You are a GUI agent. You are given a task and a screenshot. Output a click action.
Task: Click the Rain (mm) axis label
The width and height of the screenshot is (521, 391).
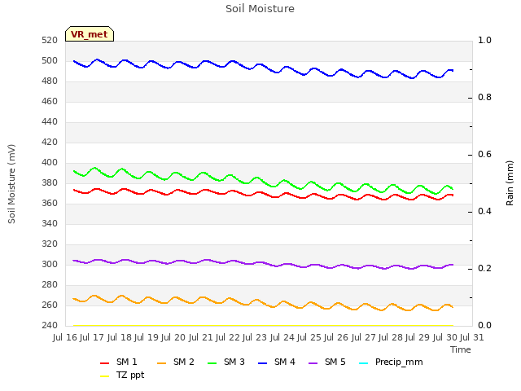pyautogui.click(x=510, y=183)
